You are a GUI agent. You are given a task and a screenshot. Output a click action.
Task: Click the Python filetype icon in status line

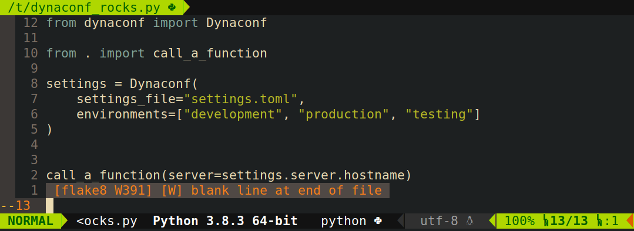[378, 221]
